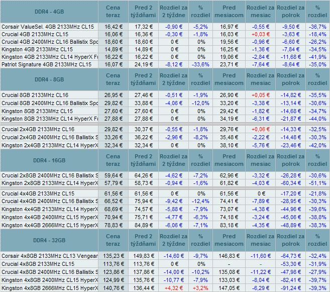Click the -4,06 € two-week difference cell
Viewport: 330px width, 292px height.
(173, 103)
